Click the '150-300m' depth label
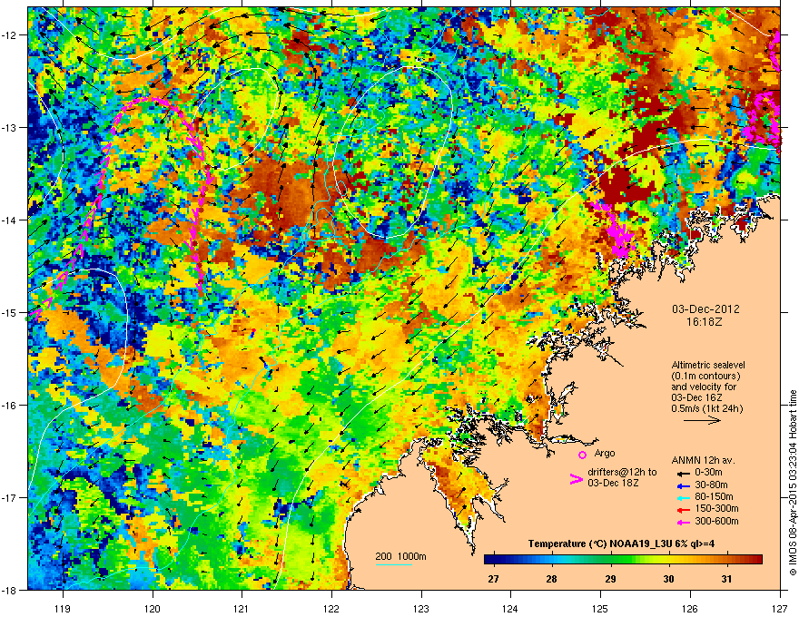 point(716,508)
